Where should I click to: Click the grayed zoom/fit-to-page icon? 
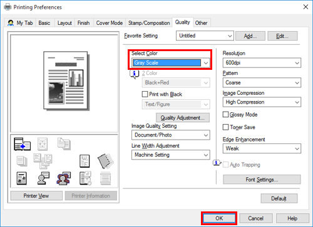click(x=43, y=144)
